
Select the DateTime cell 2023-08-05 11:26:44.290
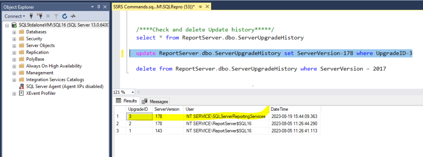(295, 124)
